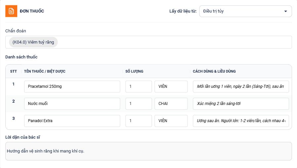Screen dimensions: 297x168
Task: Edit the 'Xúc miệng 2 lần sáng-tối' dosage field
Action: coord(241,104)
